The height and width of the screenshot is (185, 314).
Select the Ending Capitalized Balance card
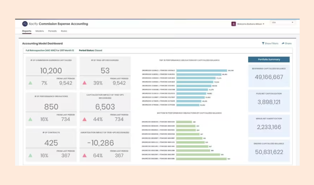269,151
